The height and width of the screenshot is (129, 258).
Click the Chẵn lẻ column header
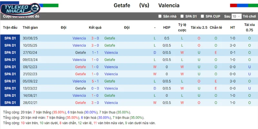(216, 27)
